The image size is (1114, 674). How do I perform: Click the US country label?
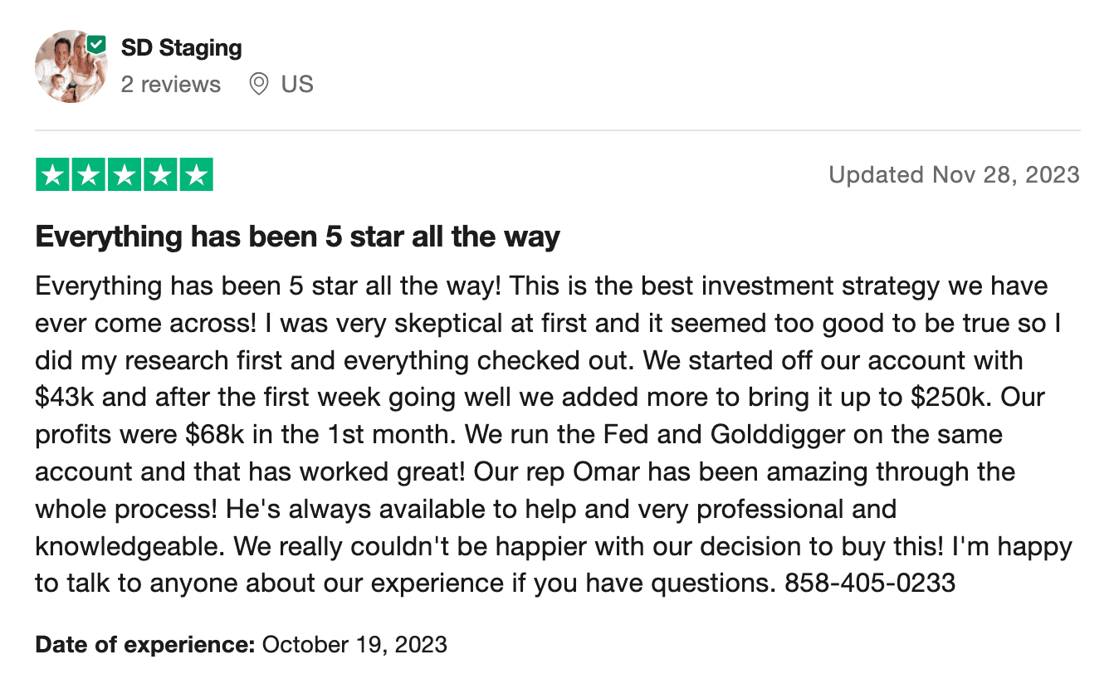point(297,85)
